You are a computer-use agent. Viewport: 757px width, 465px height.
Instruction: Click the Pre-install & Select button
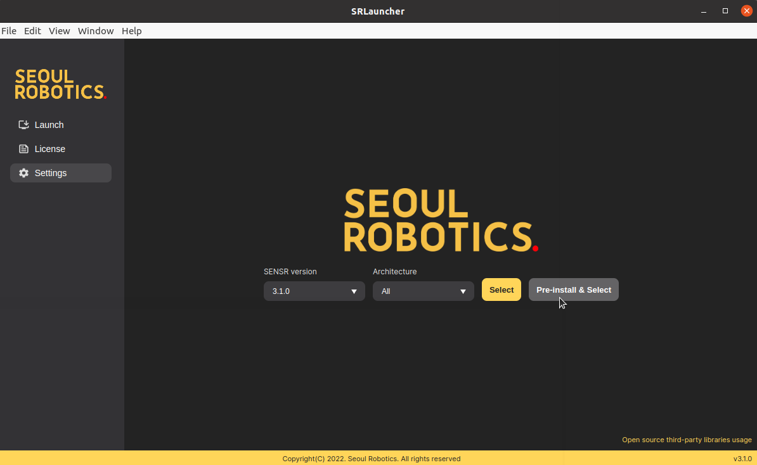(574, 290)
